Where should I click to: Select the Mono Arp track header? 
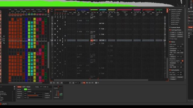point(112,11)
